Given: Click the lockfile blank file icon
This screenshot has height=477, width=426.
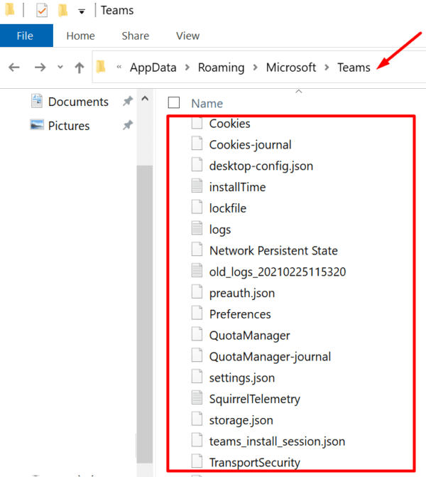Looking at the screenshot, I should coord(197,207).
